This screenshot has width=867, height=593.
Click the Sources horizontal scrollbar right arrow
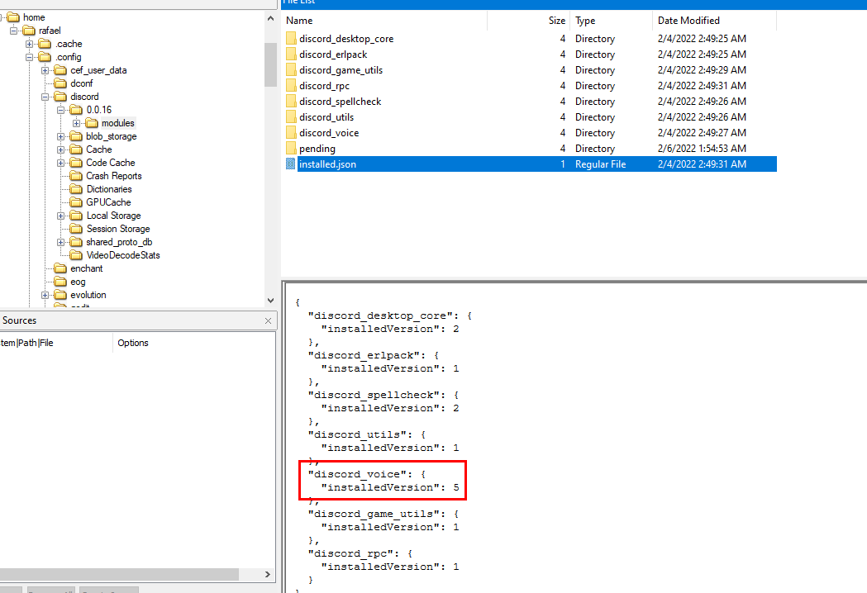tap(268, 574)
